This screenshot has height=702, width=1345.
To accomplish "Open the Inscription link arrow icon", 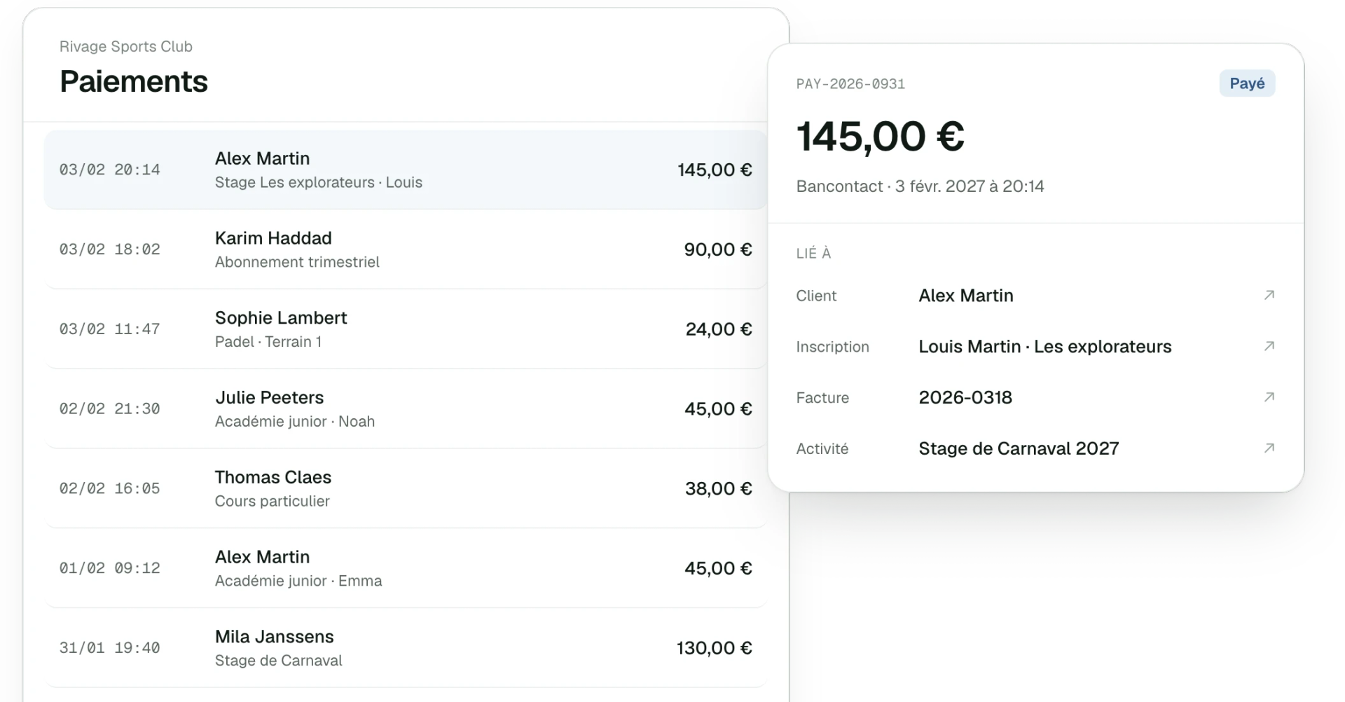I will [1269, 347].
